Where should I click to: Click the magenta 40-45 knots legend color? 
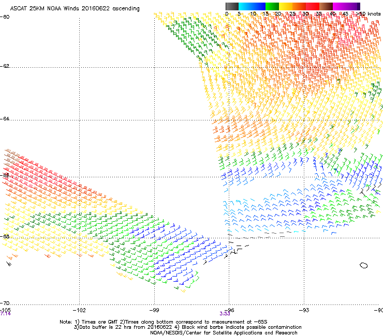340,6
